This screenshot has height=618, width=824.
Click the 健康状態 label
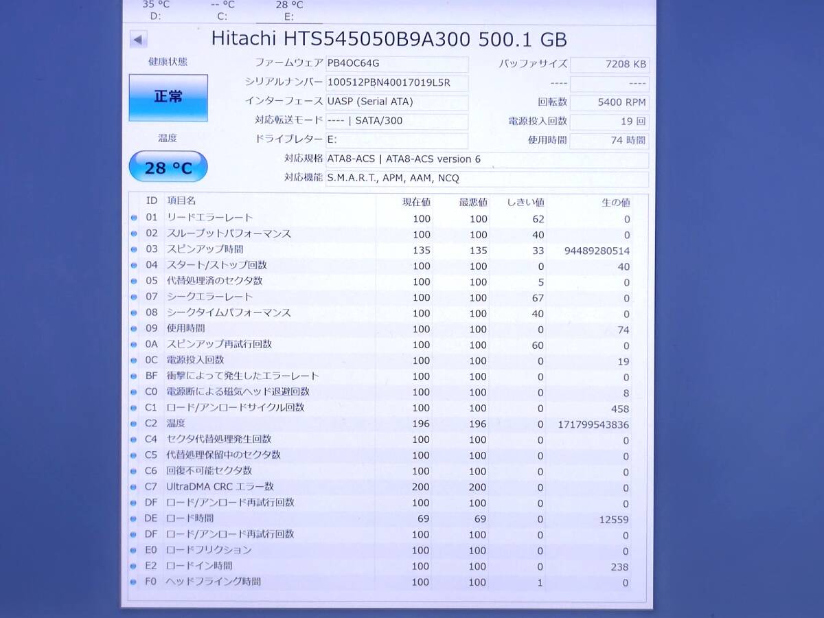point(168,62)
